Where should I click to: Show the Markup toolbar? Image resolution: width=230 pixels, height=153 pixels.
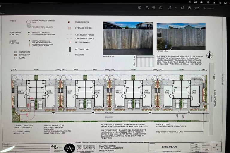click(x=189, y=7)
